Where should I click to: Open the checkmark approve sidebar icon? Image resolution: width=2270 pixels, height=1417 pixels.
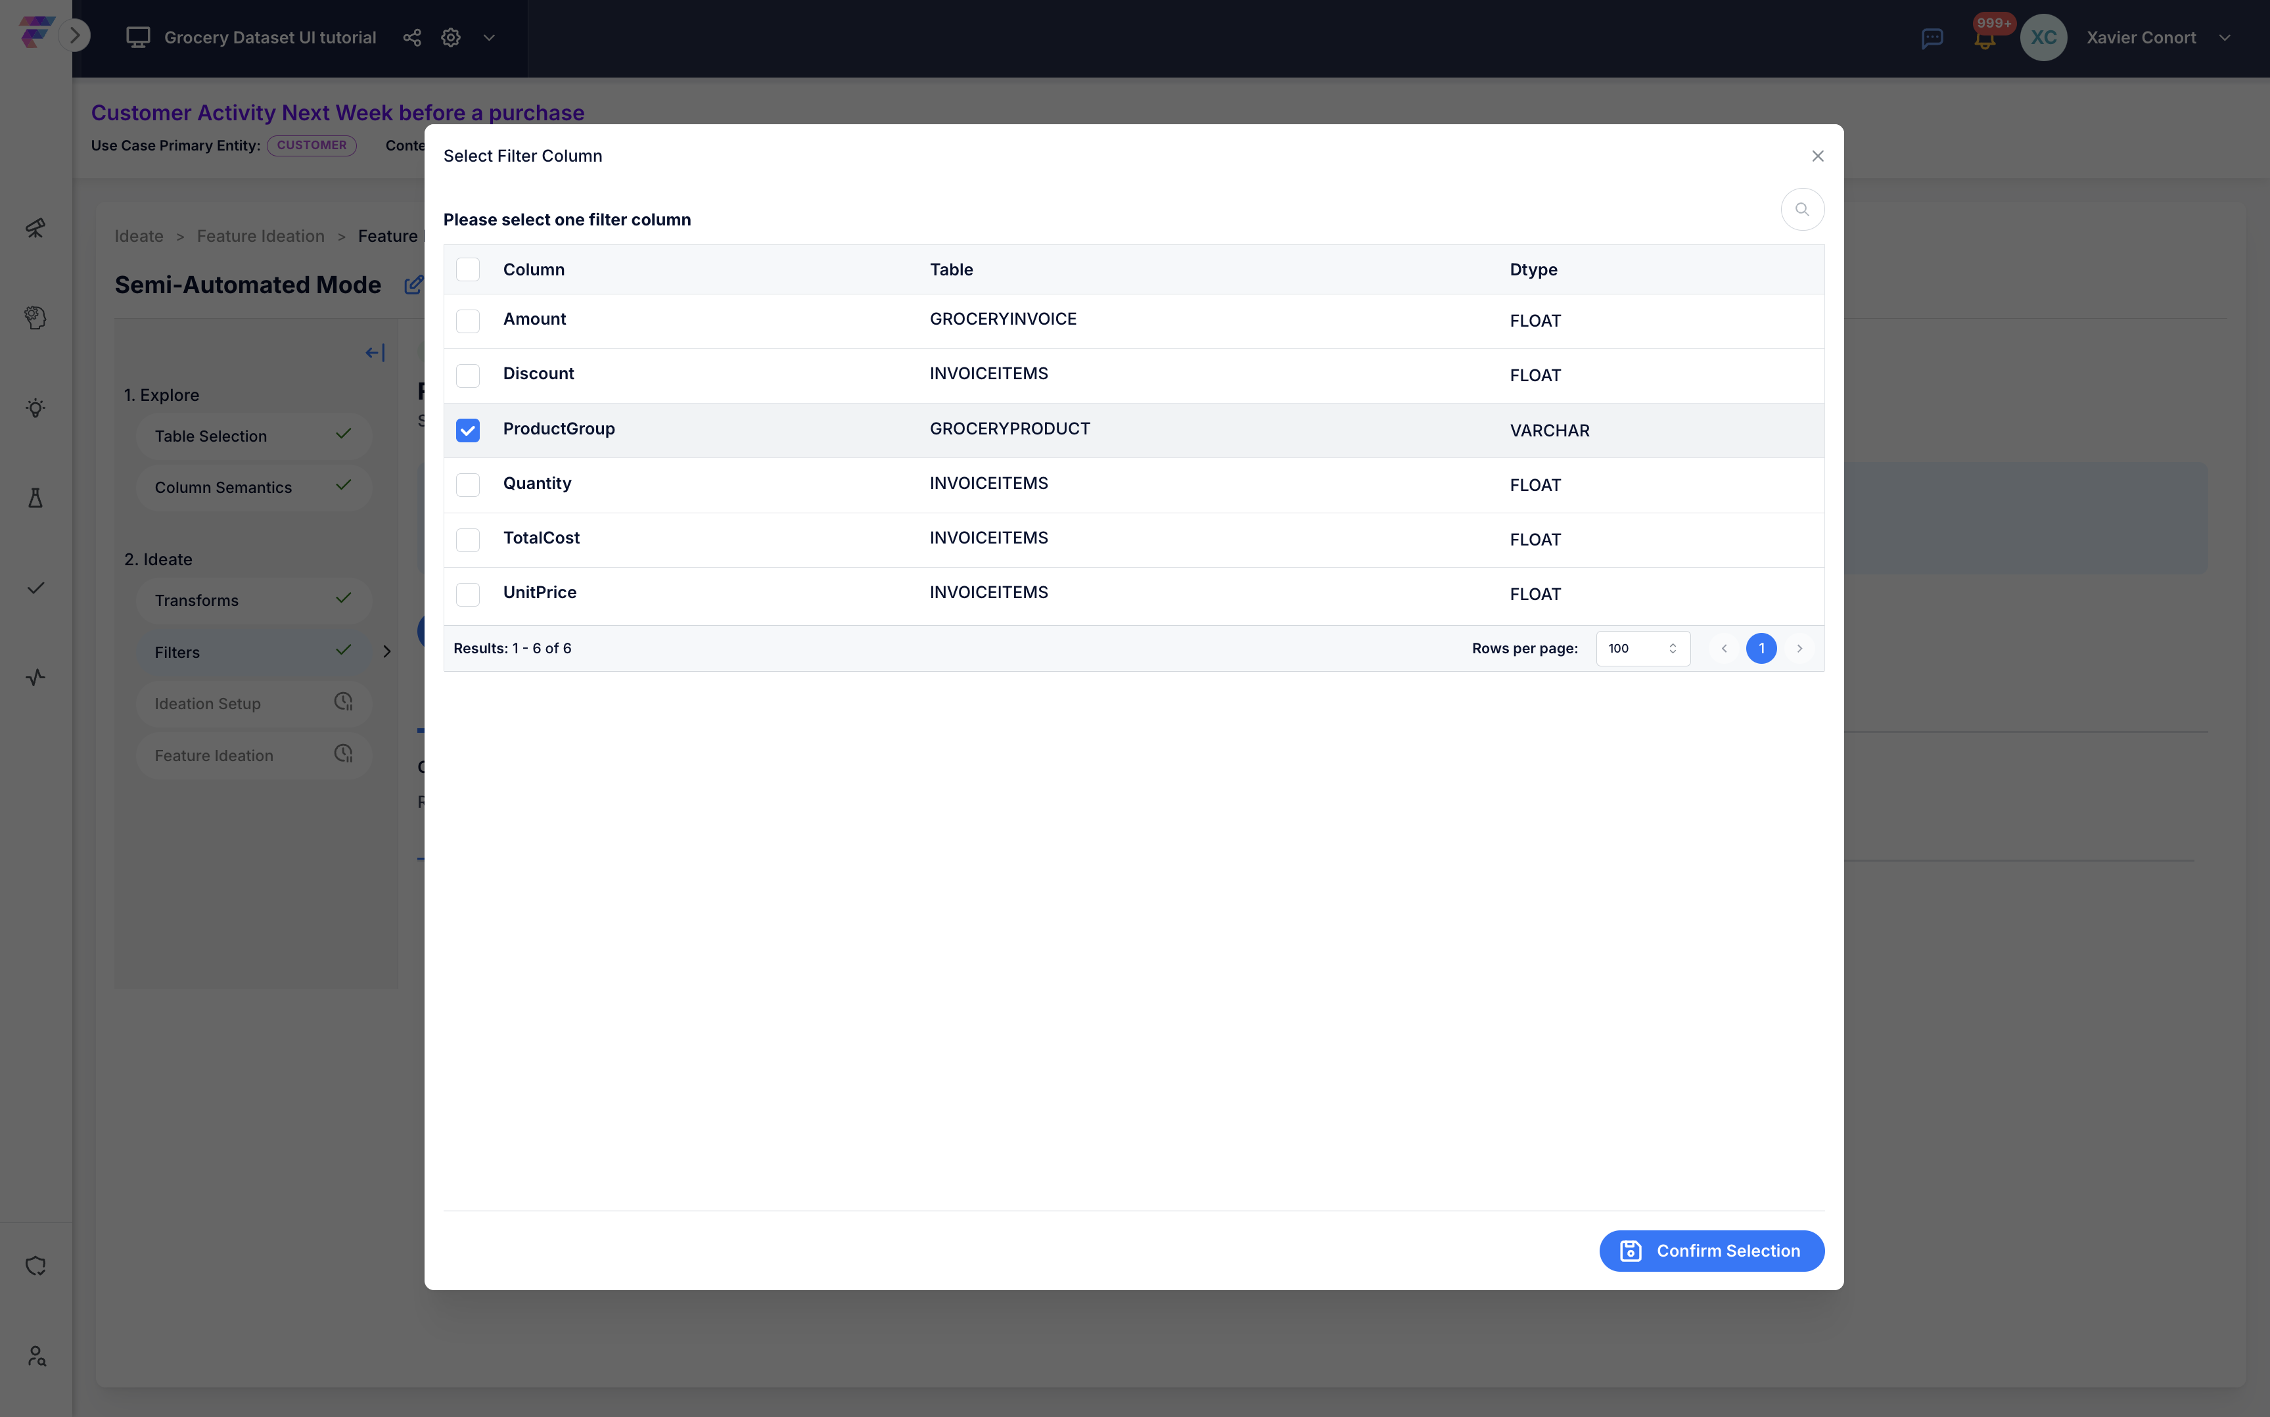(x=35, y=588)
